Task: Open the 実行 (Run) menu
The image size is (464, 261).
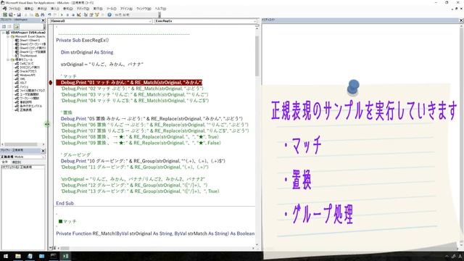Action: click(98, 9)
